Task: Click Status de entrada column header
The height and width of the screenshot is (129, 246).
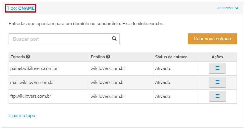Action: coord(171,57)
